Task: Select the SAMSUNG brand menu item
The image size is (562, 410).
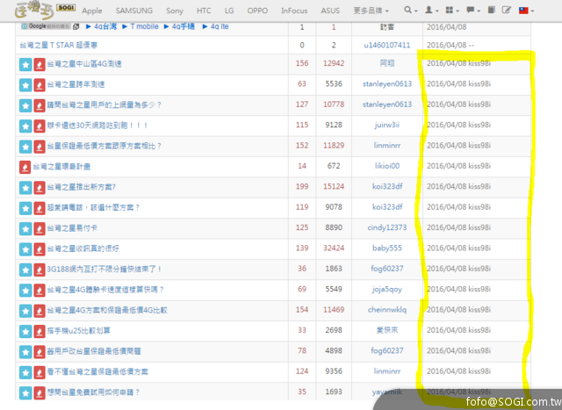Action: [134, 11]
